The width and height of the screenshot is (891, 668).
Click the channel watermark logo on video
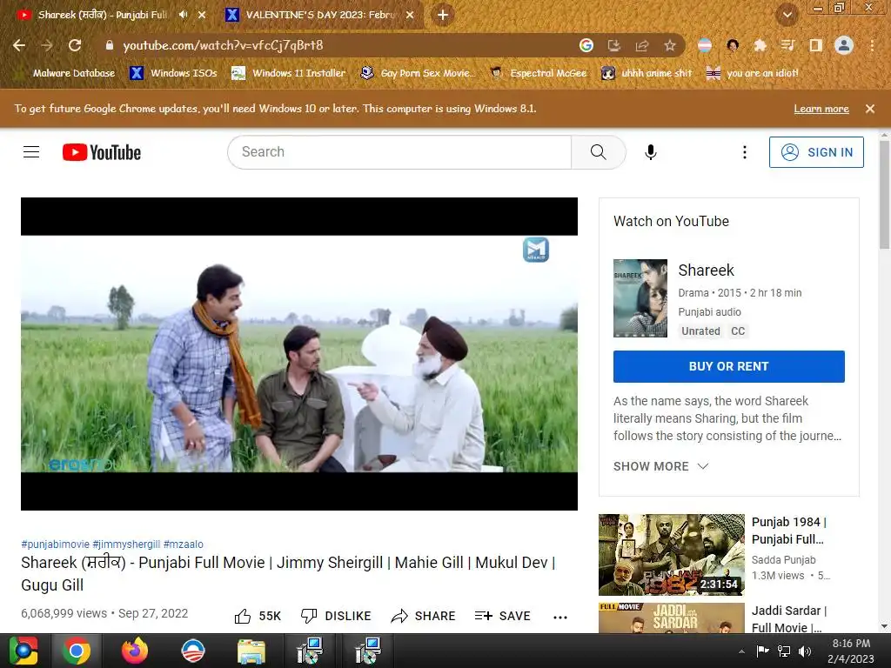coord(536,250)
